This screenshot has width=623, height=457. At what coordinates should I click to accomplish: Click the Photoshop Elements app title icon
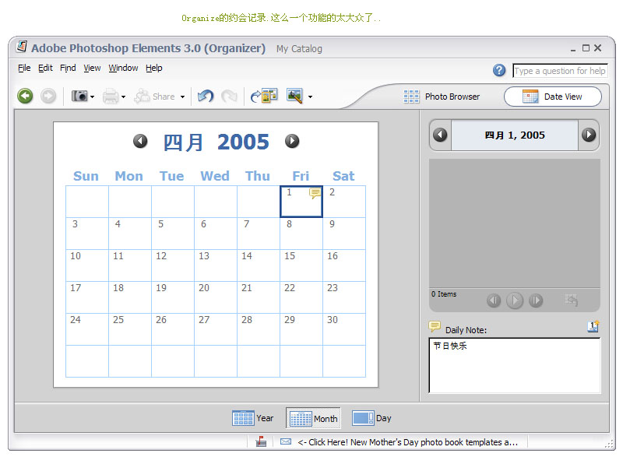point(22,47)
